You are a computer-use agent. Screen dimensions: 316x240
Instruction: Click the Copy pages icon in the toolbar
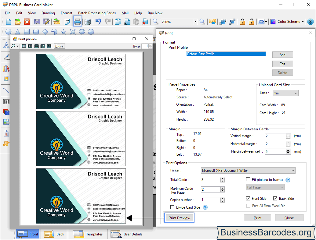coord(118,22)
